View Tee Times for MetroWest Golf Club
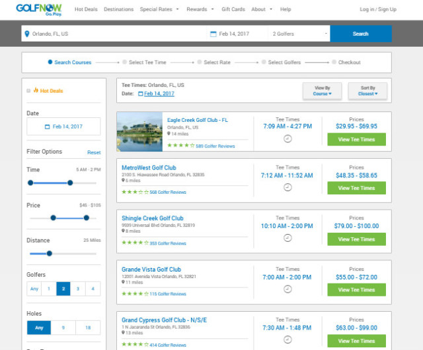The width and height of the screenshot is (423, 350). (356, 188)
